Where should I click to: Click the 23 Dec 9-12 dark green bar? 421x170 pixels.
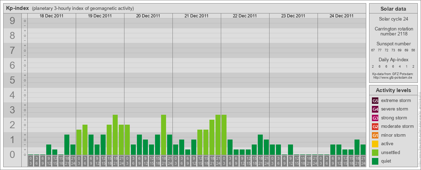(x=291, y=150)
